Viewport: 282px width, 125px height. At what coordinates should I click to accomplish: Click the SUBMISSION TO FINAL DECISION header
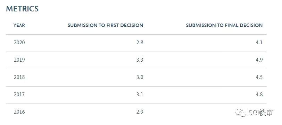pyautogui.click(x=224, y=26)
